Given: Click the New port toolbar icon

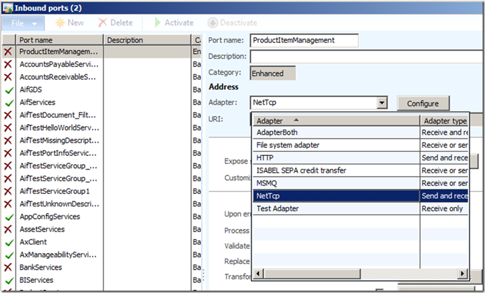Looking at the screenshot, I should pyautogui.click(x=60, y=23).
